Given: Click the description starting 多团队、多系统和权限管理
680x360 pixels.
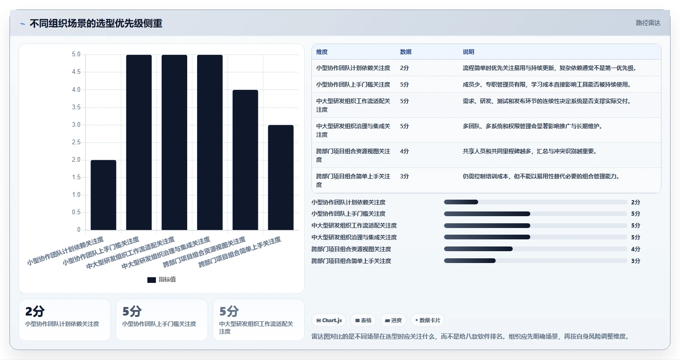Looking at the screenshot, I should coord(532,126).
